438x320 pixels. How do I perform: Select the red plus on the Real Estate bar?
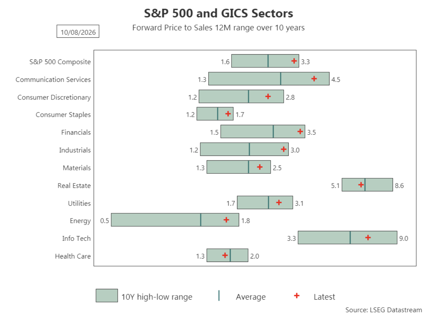click(361, 185)
